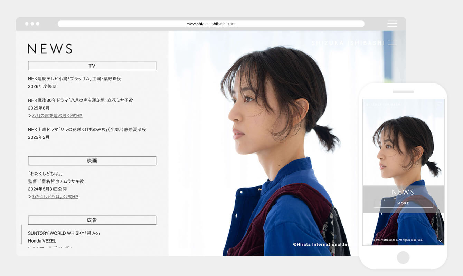Tap the down chevron on the phone screen
Image resolution: width=463 pixels, height=276 pixels.
[440, 240]
